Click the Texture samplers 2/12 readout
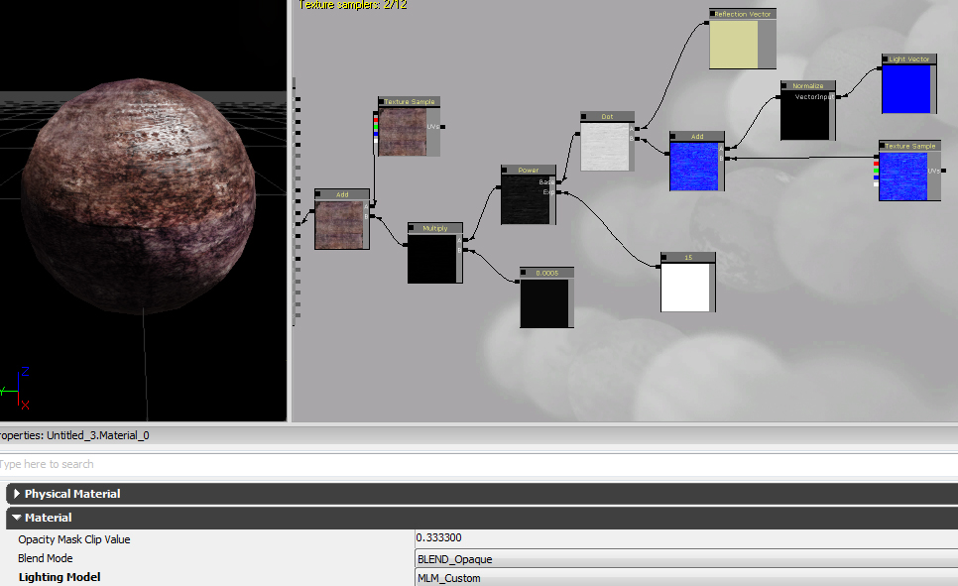 coord(352,5)
